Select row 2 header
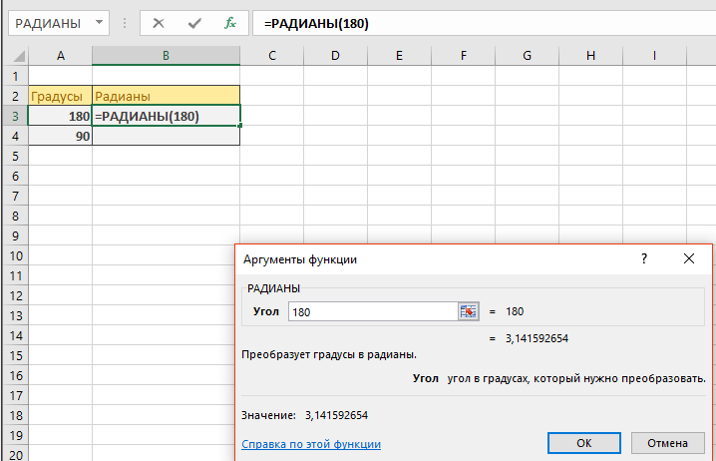 coord(16,96)
